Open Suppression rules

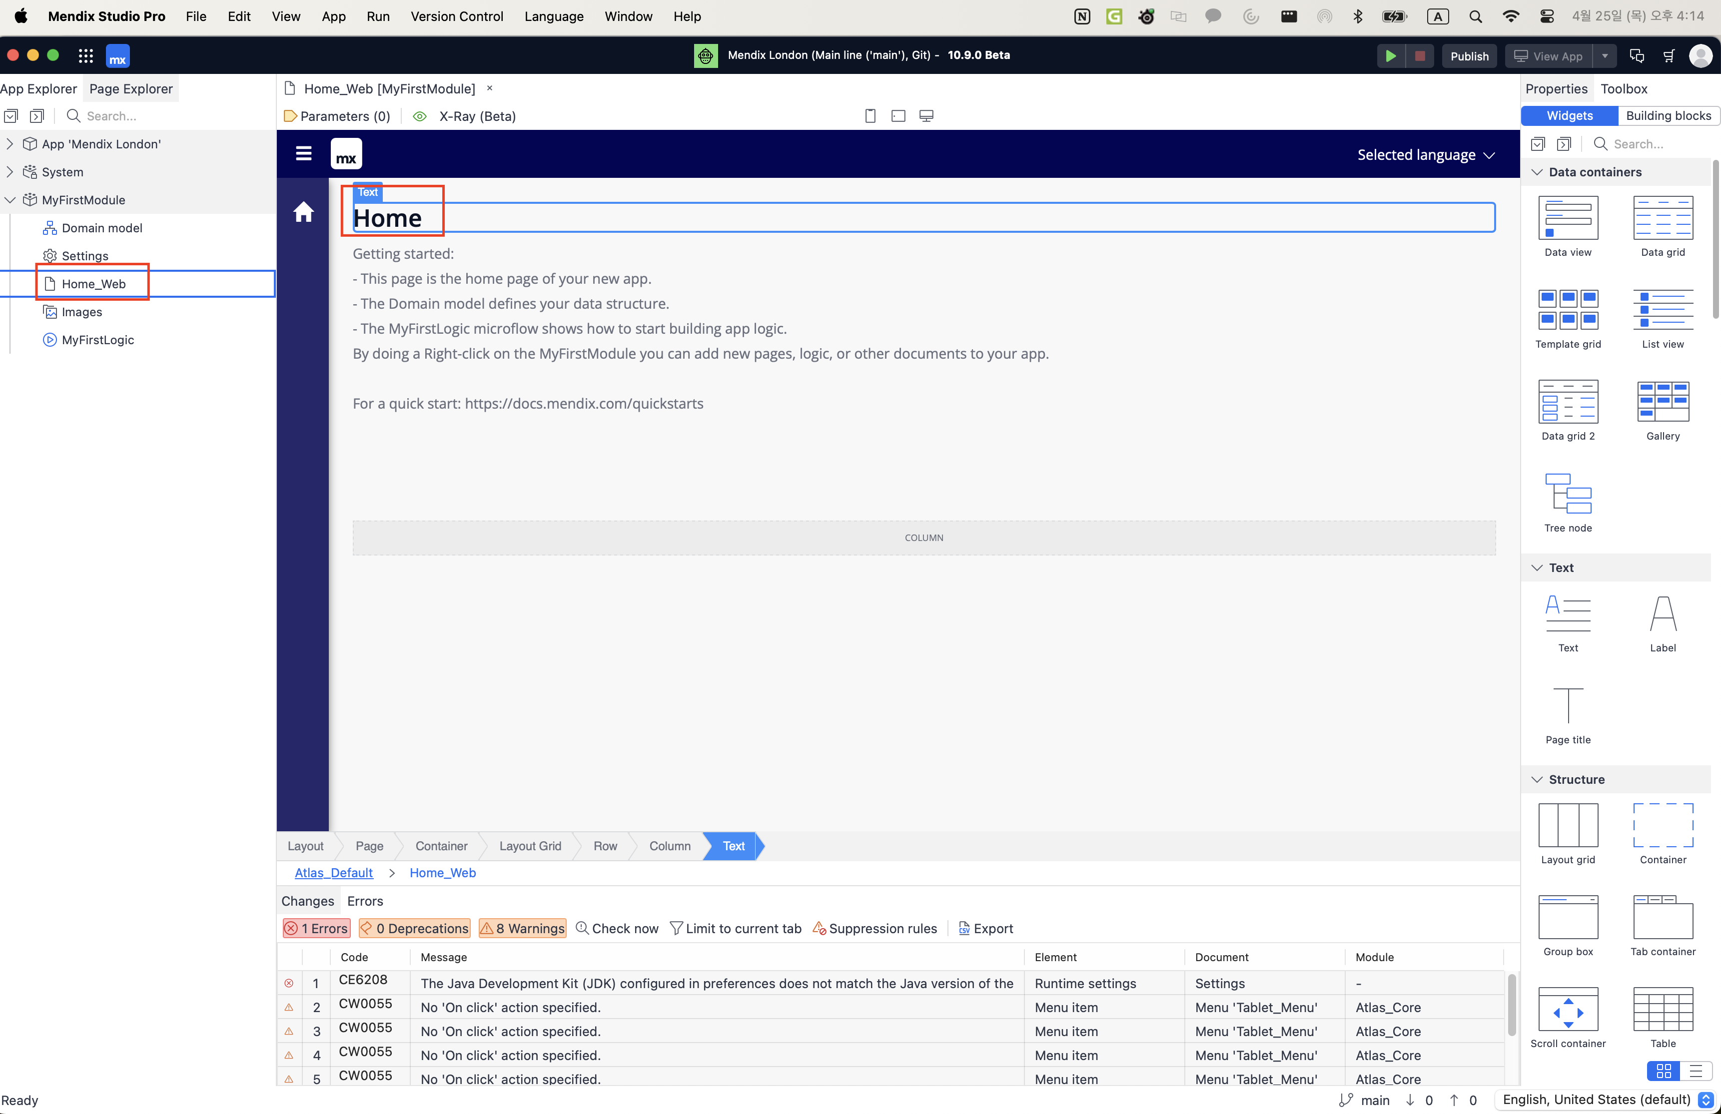[874, 928]
